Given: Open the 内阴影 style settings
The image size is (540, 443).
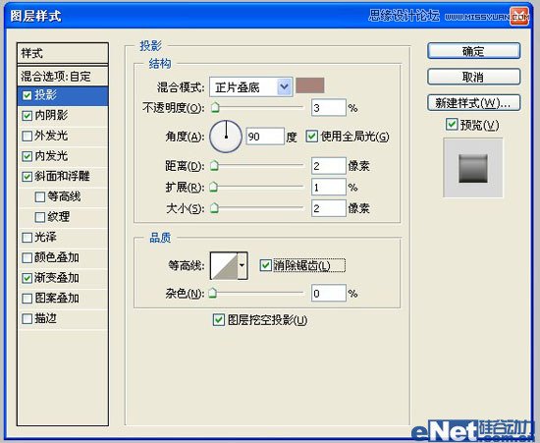Looking at the screenshot, I should pos(51,115).
